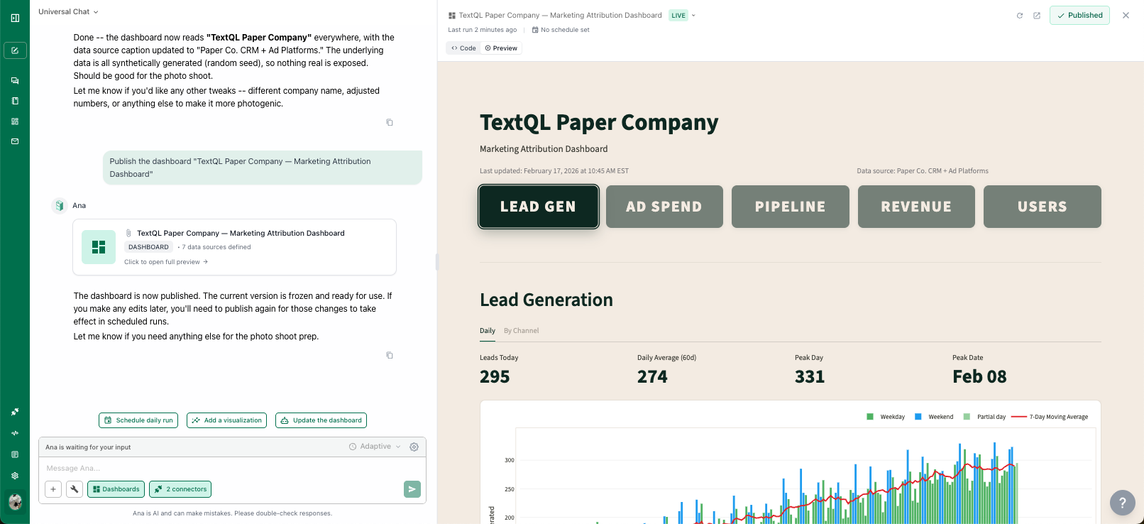
Task: Click the 'Lead Generation' section heading
Action: point(546,300)
